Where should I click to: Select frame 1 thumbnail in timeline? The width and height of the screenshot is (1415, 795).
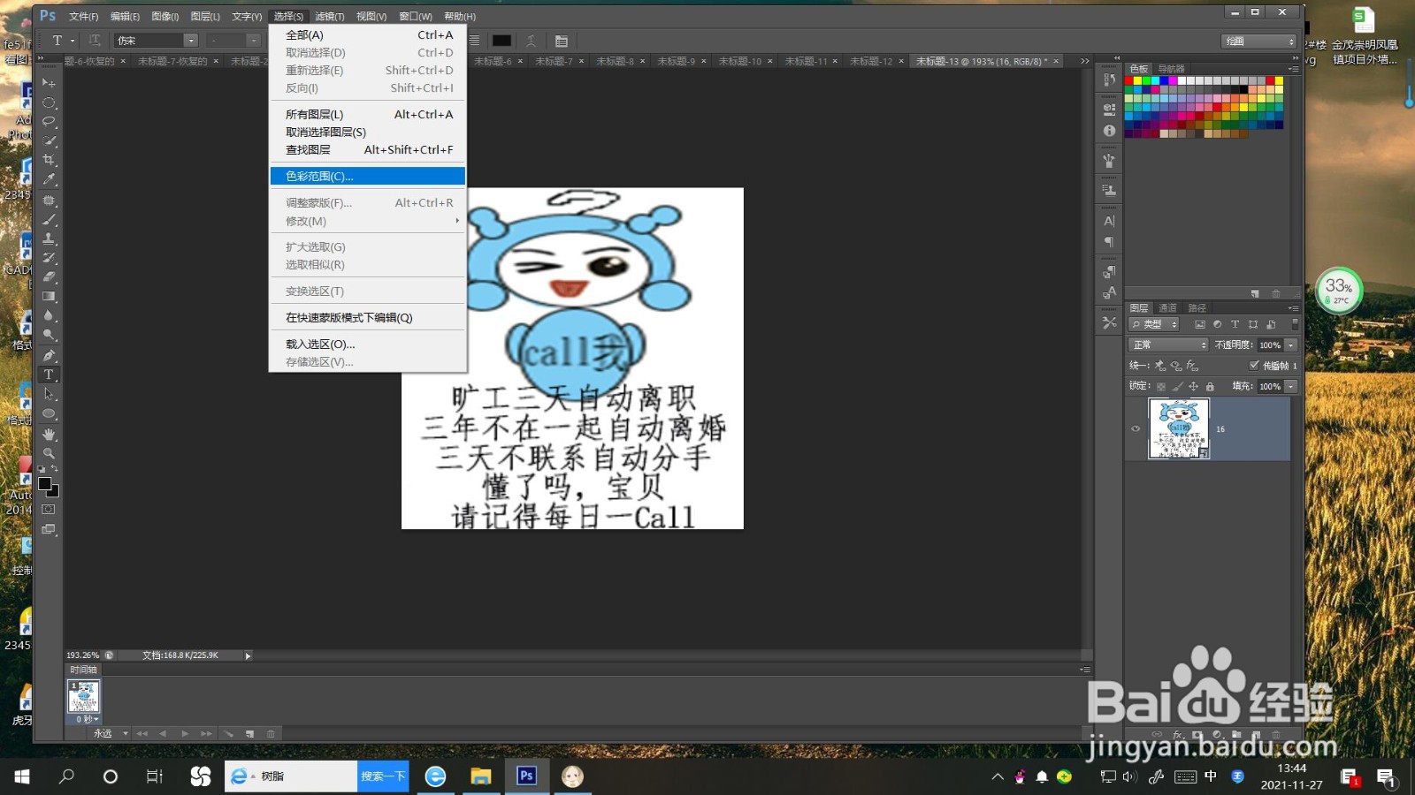click(84, 697)
